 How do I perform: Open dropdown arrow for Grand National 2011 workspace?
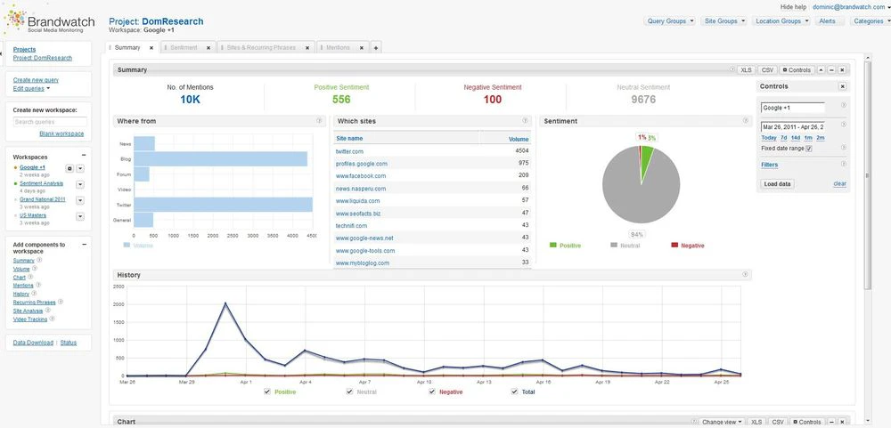tap(80, 200)
